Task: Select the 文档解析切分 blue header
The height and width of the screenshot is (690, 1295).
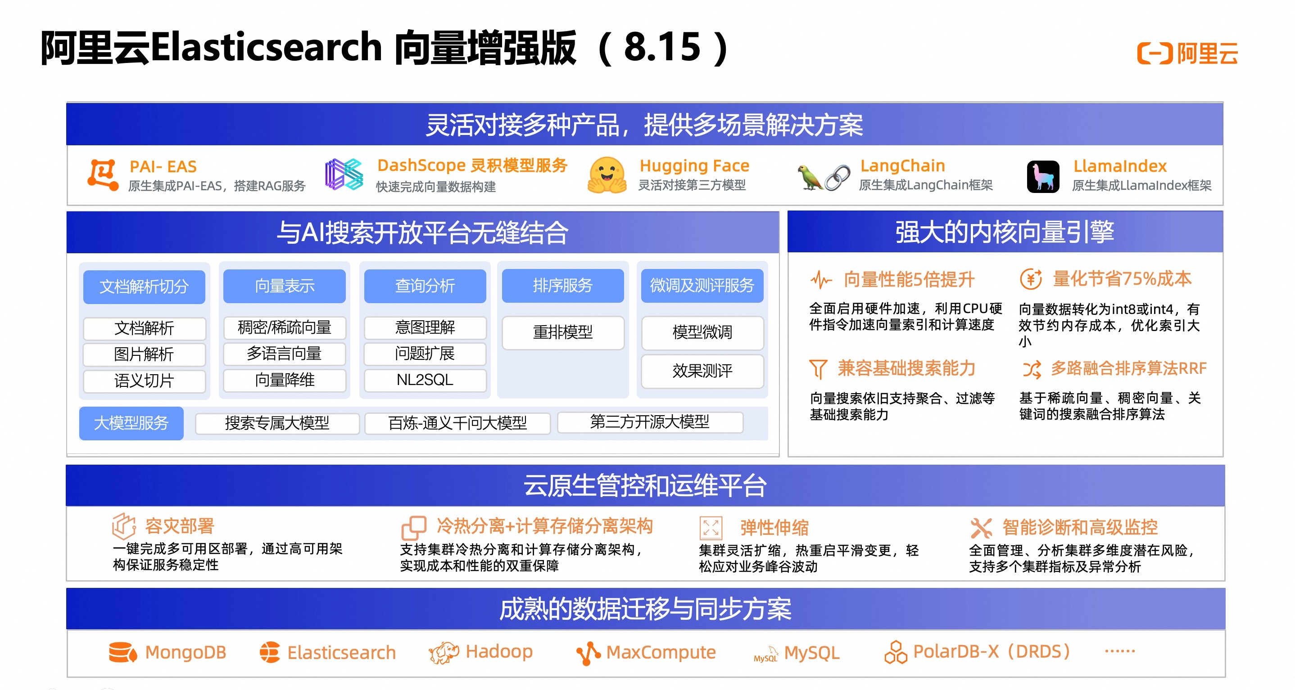Action: (144, 287)
